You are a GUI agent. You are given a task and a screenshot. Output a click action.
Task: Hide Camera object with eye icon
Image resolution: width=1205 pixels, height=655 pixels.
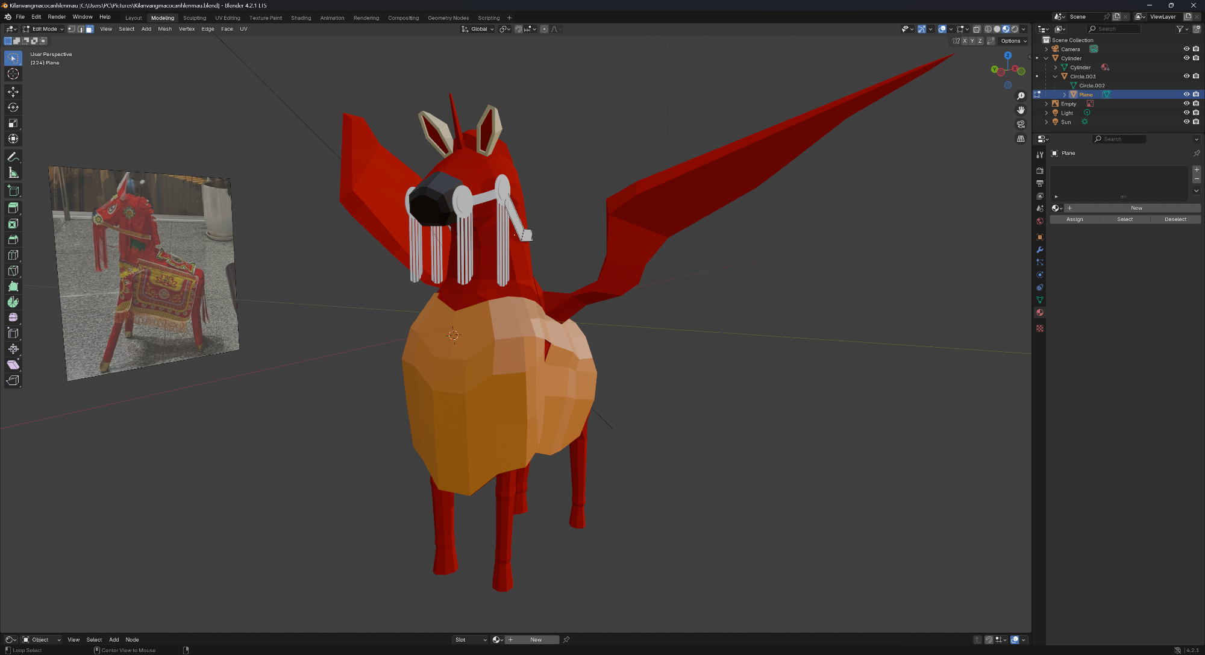1186,49
